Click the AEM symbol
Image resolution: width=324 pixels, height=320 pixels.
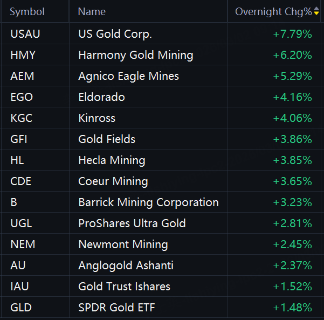coord(22,76)
